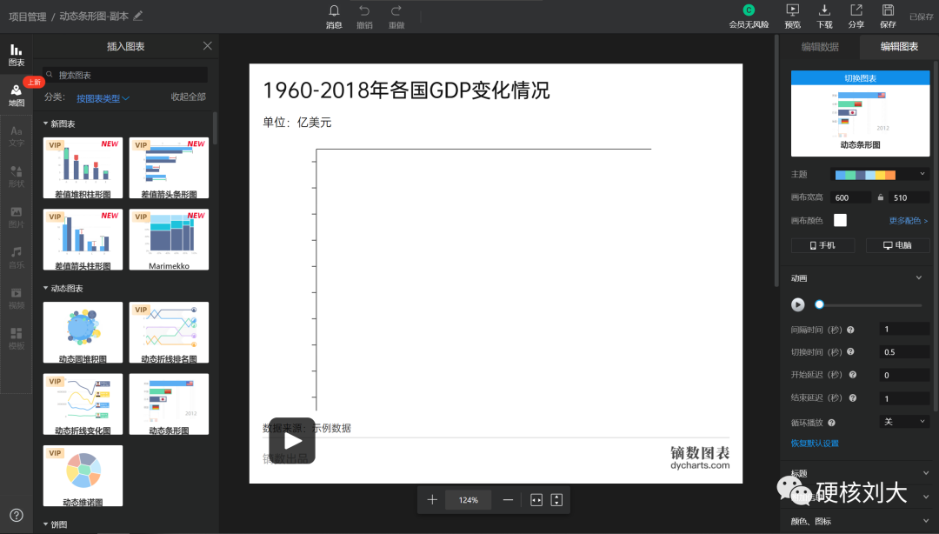This screenshot has height=534, width=939.
Task: Zoom in with the plus icon
Action: (x=432, y=500)
